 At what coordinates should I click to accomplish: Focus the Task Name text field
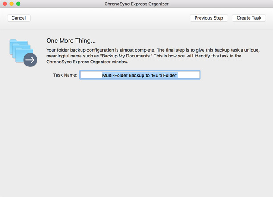(140, 75)
